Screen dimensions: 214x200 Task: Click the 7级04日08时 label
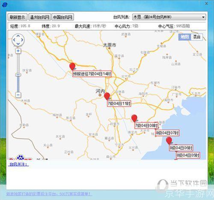[x=146, y=125]
